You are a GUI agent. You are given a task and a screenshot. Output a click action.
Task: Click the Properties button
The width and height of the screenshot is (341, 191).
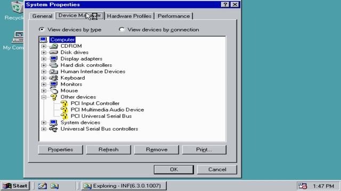60,150
